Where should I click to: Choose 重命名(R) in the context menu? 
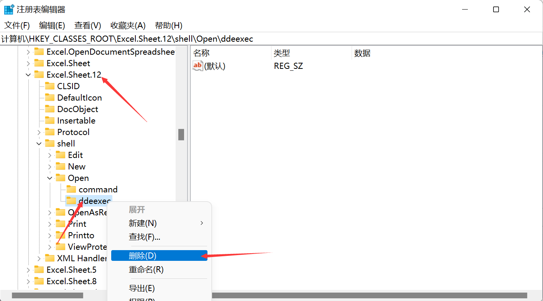click(x=159, y=270)
